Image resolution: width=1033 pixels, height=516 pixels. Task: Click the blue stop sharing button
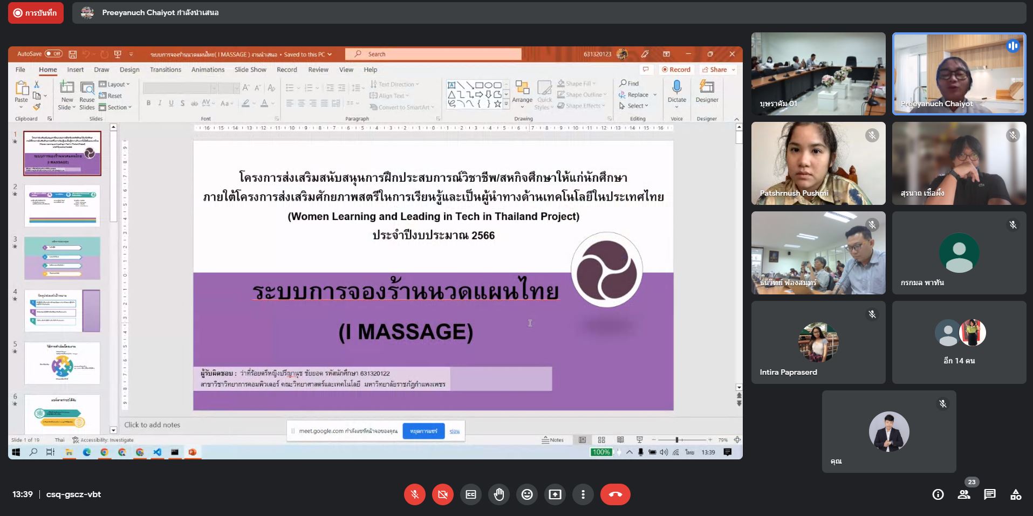(x=423, y=431)
